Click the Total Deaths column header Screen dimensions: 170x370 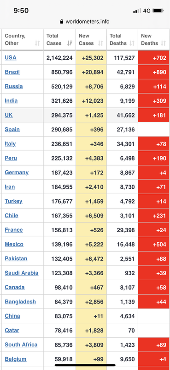122,39
